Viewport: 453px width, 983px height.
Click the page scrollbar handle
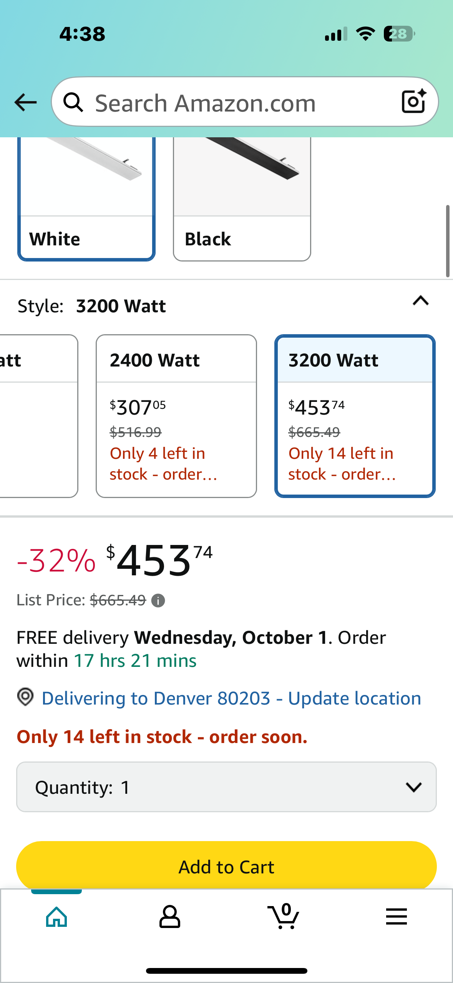point(447,241)
